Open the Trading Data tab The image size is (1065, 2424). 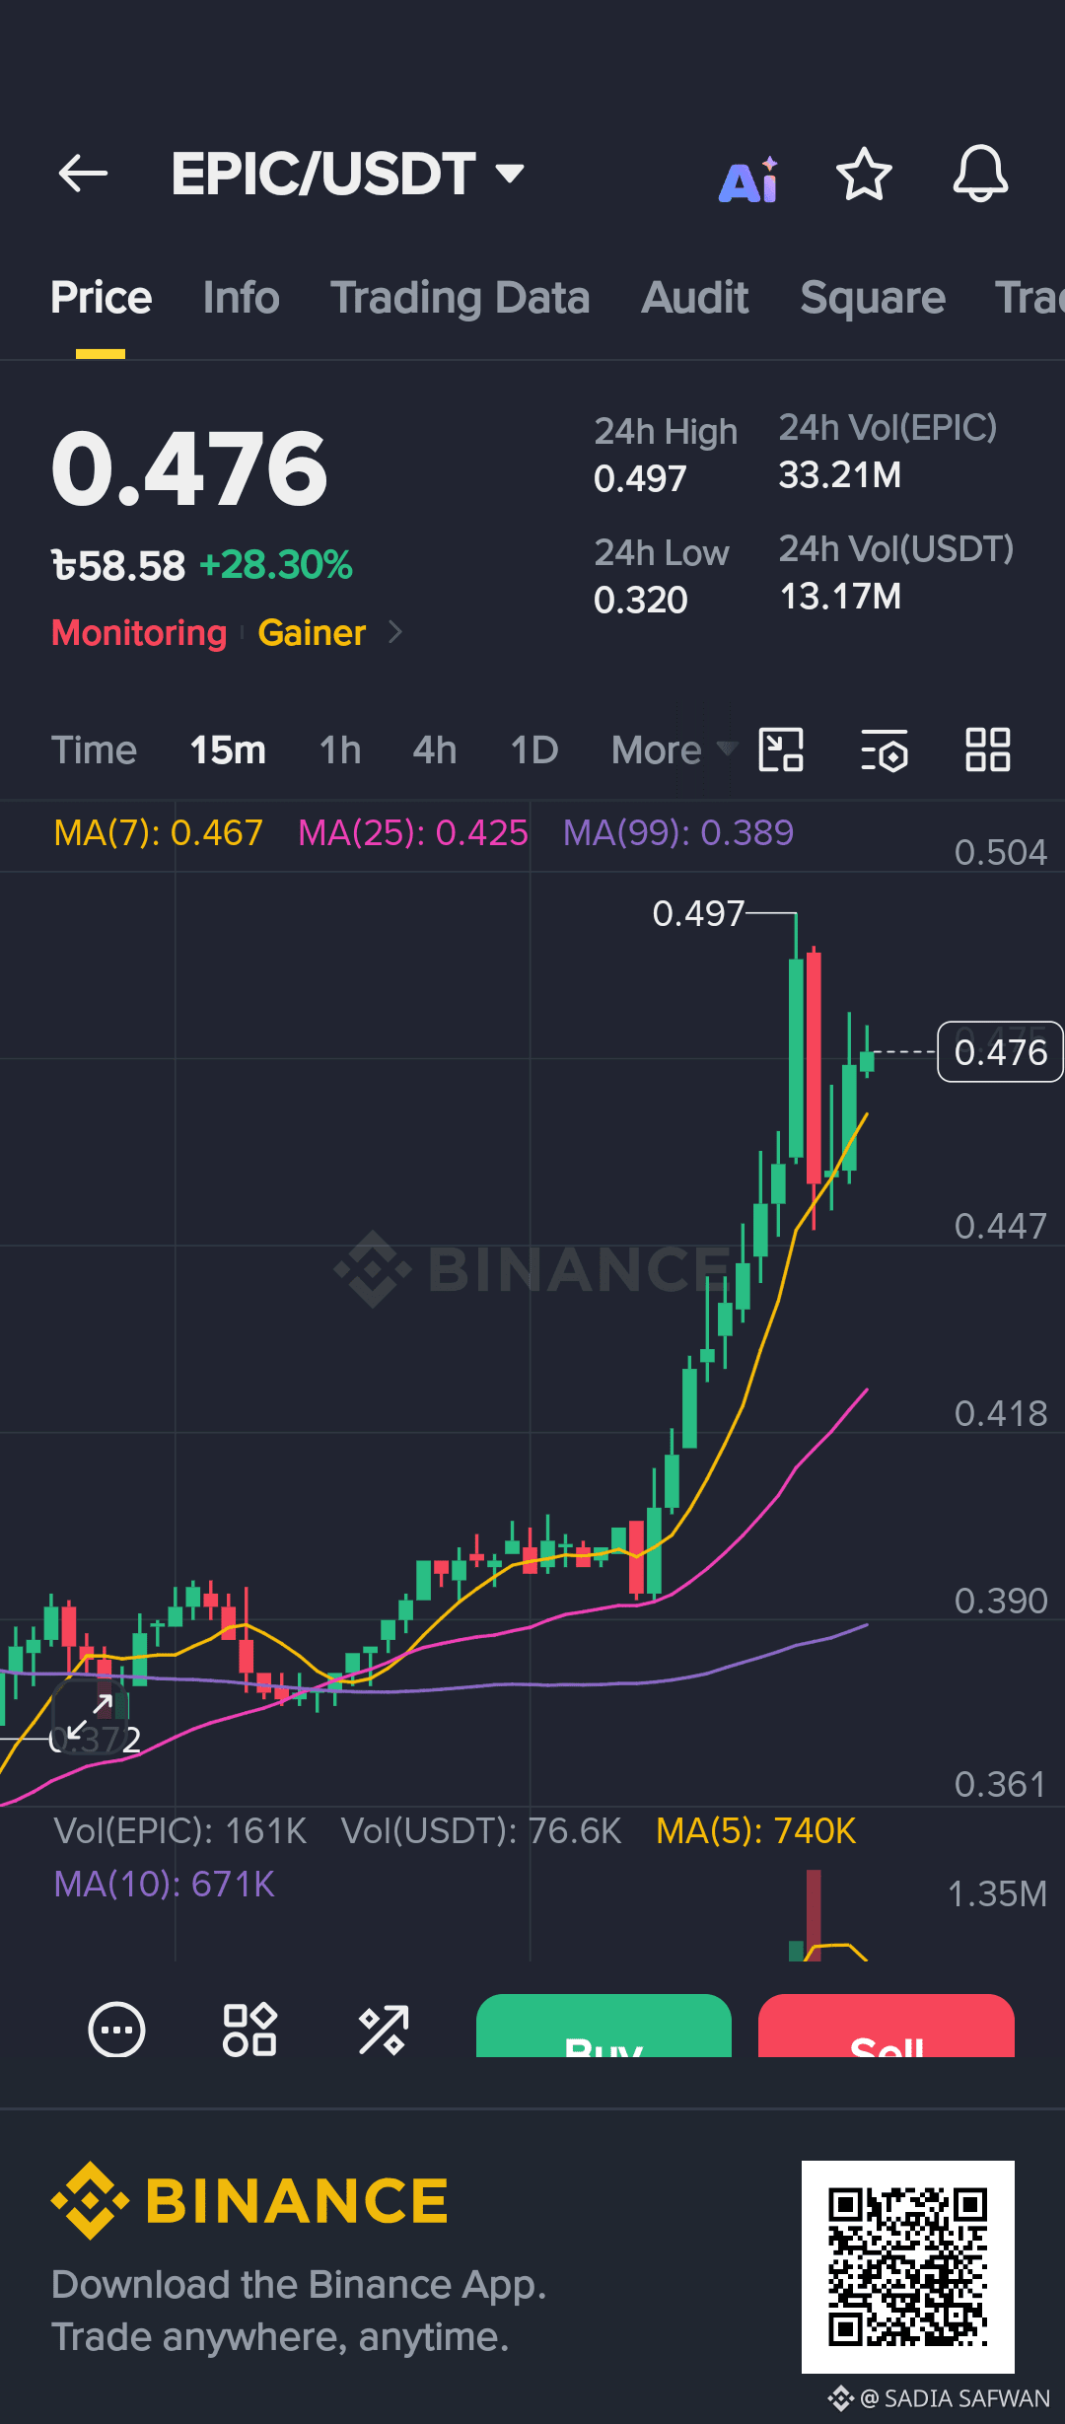[x=460, y=298]
